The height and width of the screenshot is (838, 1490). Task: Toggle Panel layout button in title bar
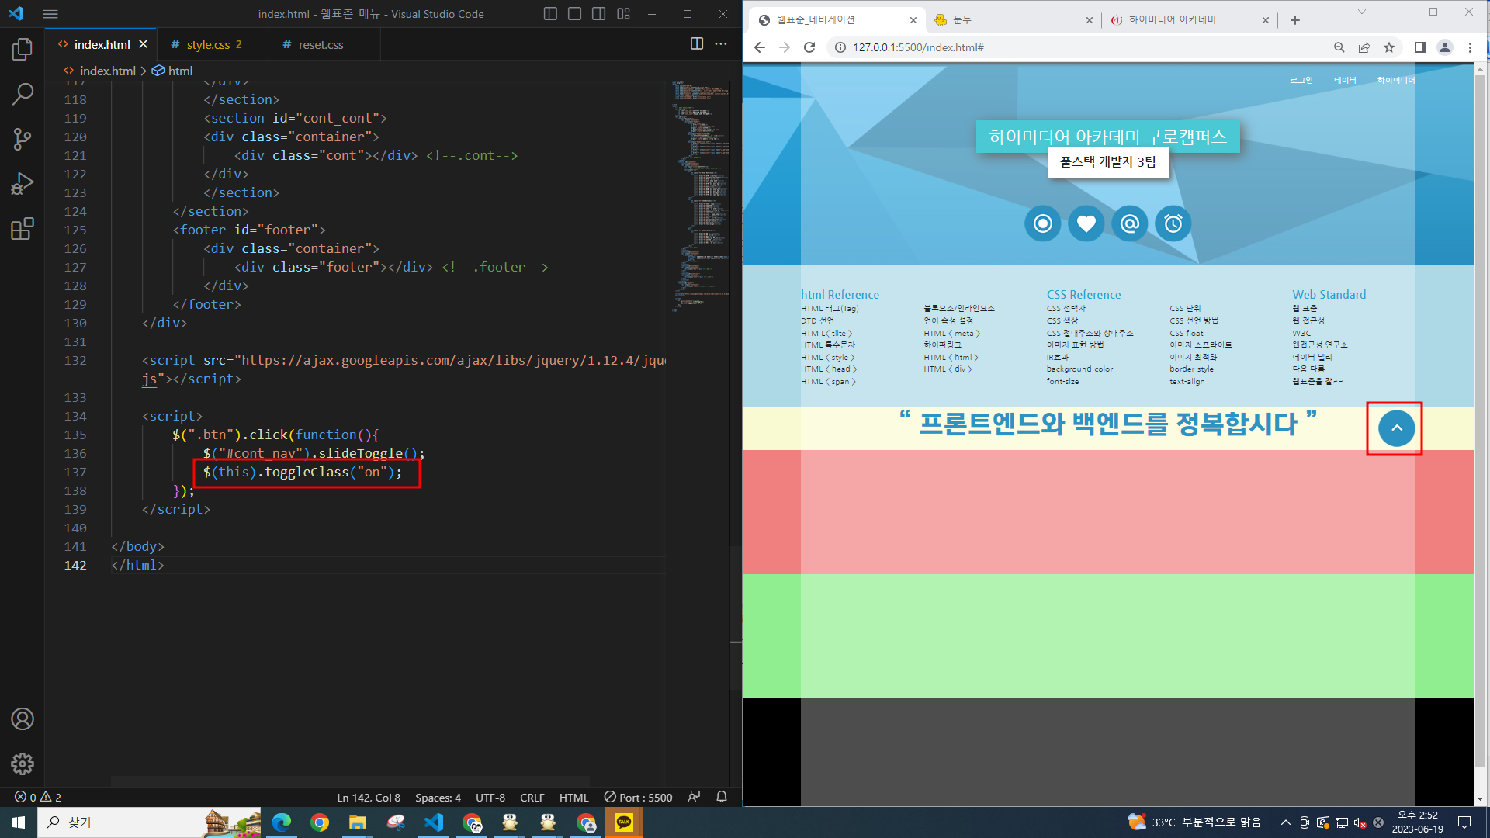tap(574, 14)
